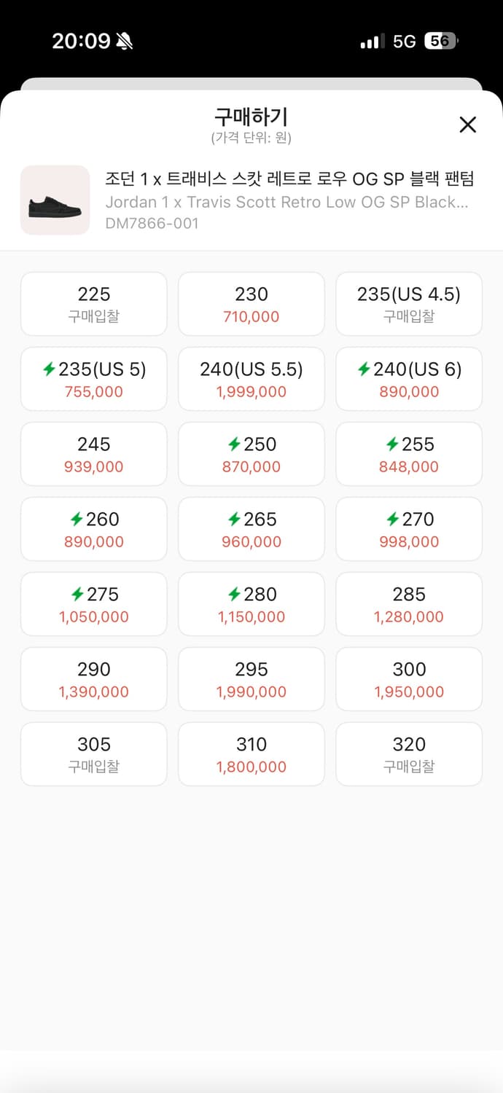
Task: Select size 225 to place bid
Action: coord(93,304)
